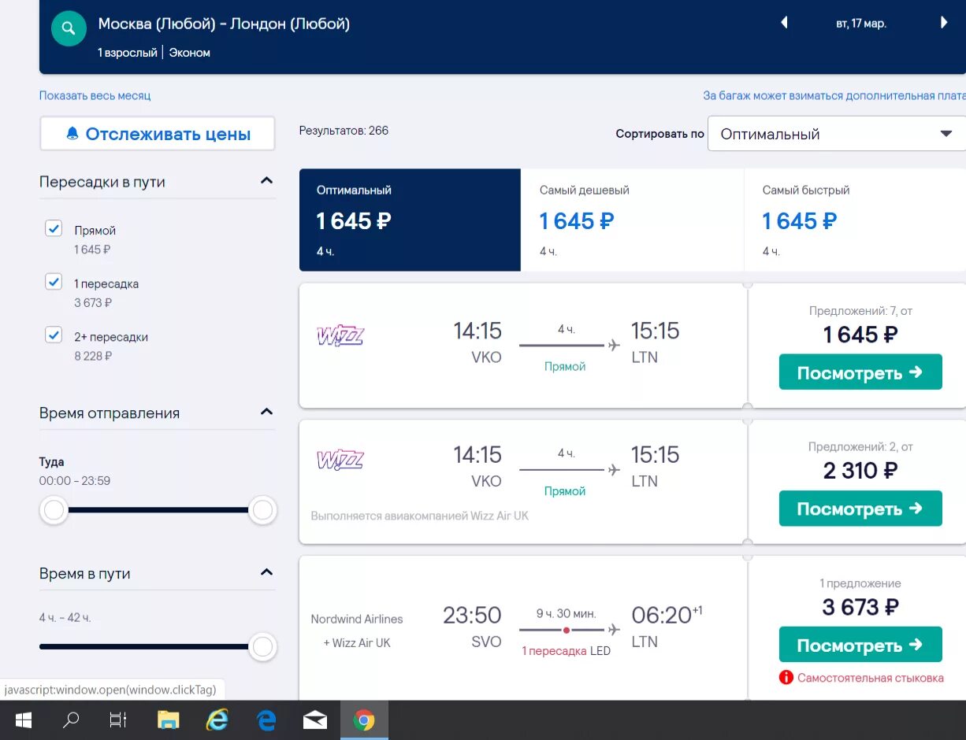The image size is (966, 740).
Task: Click the date вт, 17 мар.
Action: coord(861,24)
